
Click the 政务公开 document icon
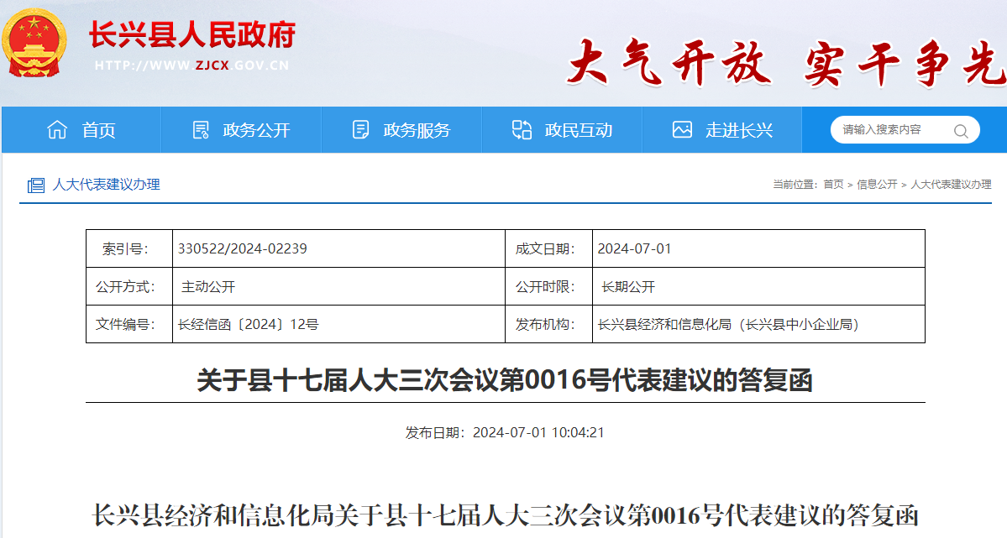[201, 130]
